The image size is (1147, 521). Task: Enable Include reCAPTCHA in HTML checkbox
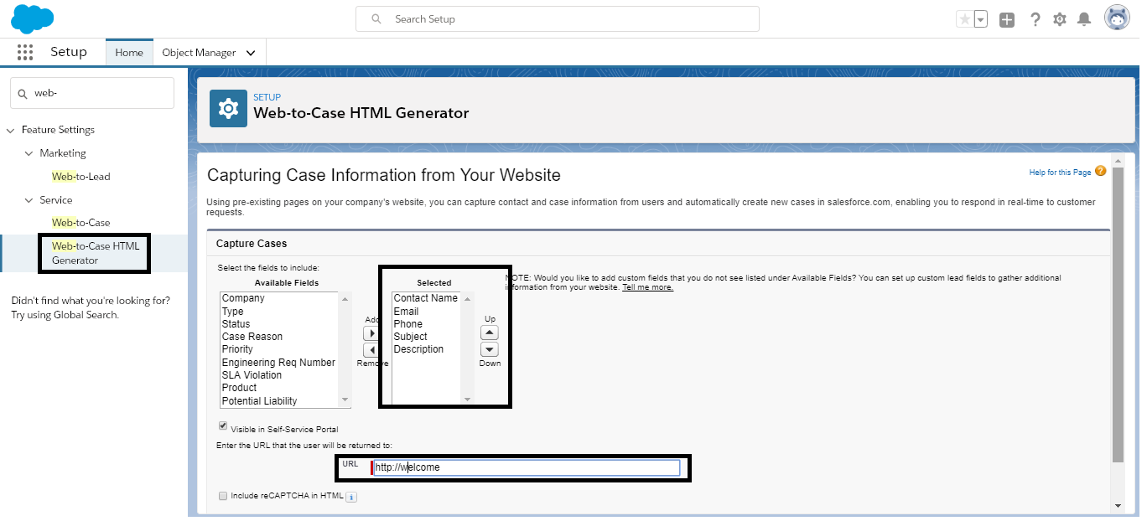[x=223, y=496]
